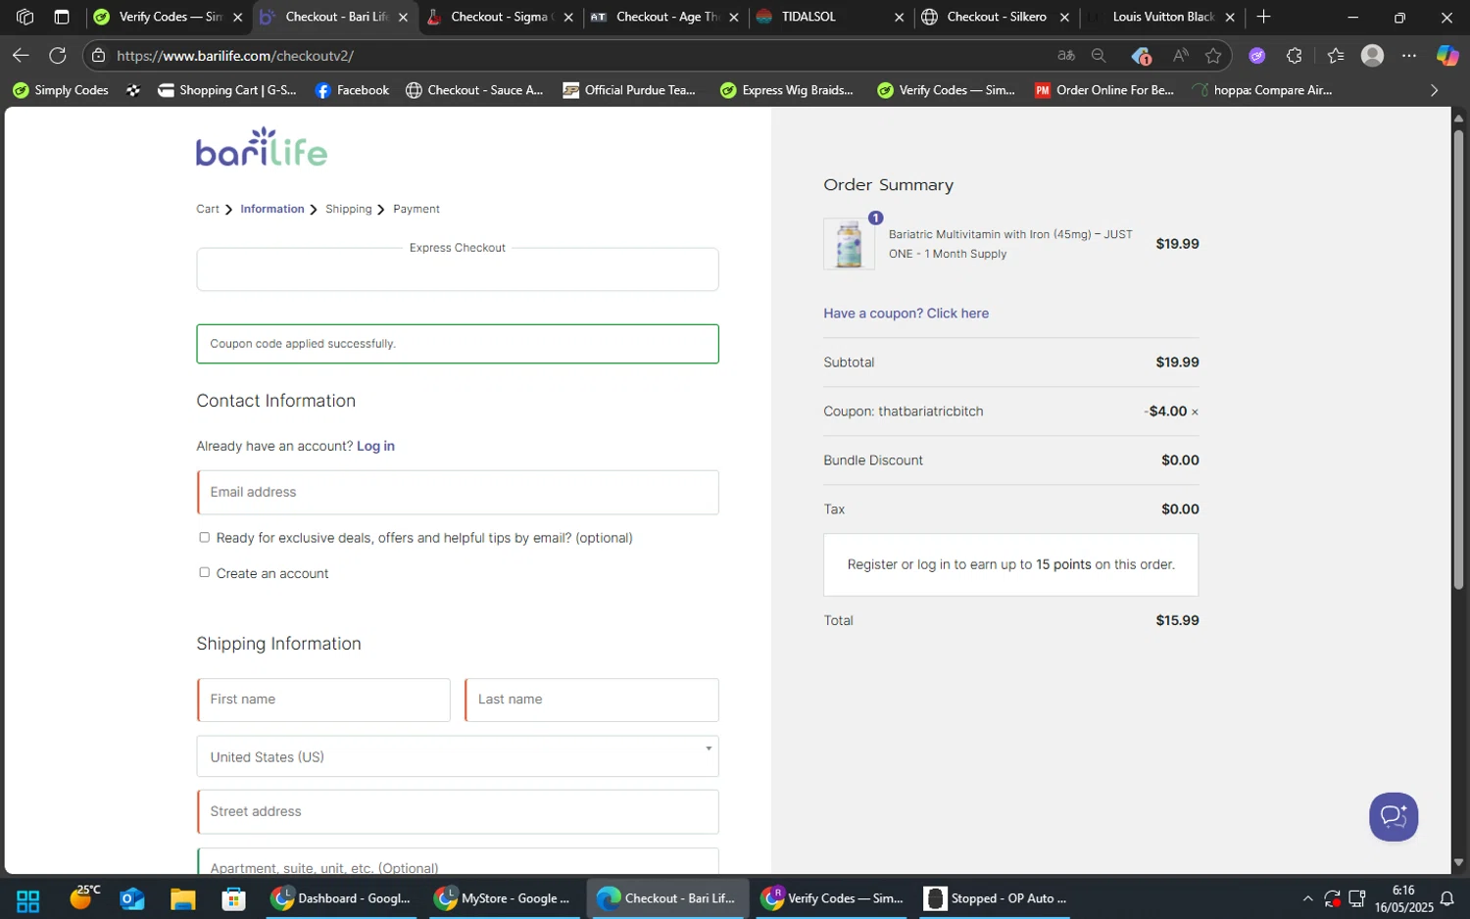Click the address bar URL
The image size is (1470, 919).
235,56
